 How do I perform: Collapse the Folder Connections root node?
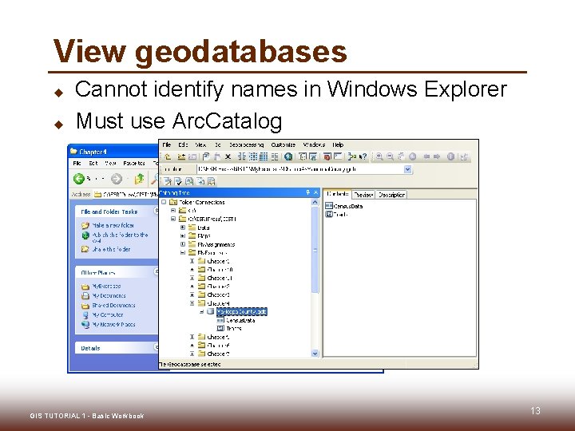tap(164, 202)
